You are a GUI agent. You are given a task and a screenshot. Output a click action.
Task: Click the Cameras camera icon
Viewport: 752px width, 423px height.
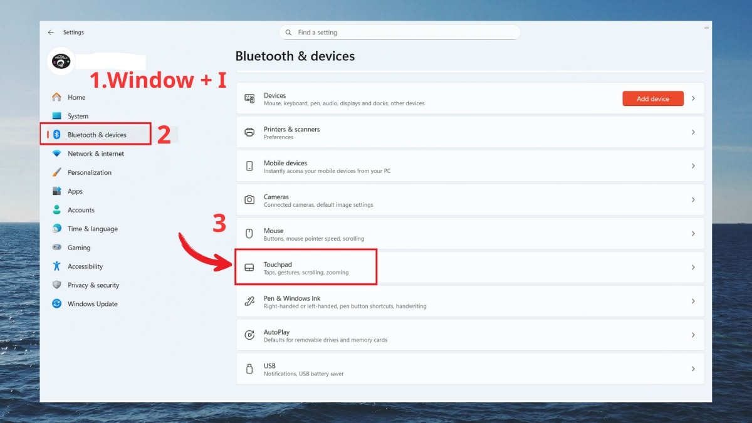coord(249,200)
